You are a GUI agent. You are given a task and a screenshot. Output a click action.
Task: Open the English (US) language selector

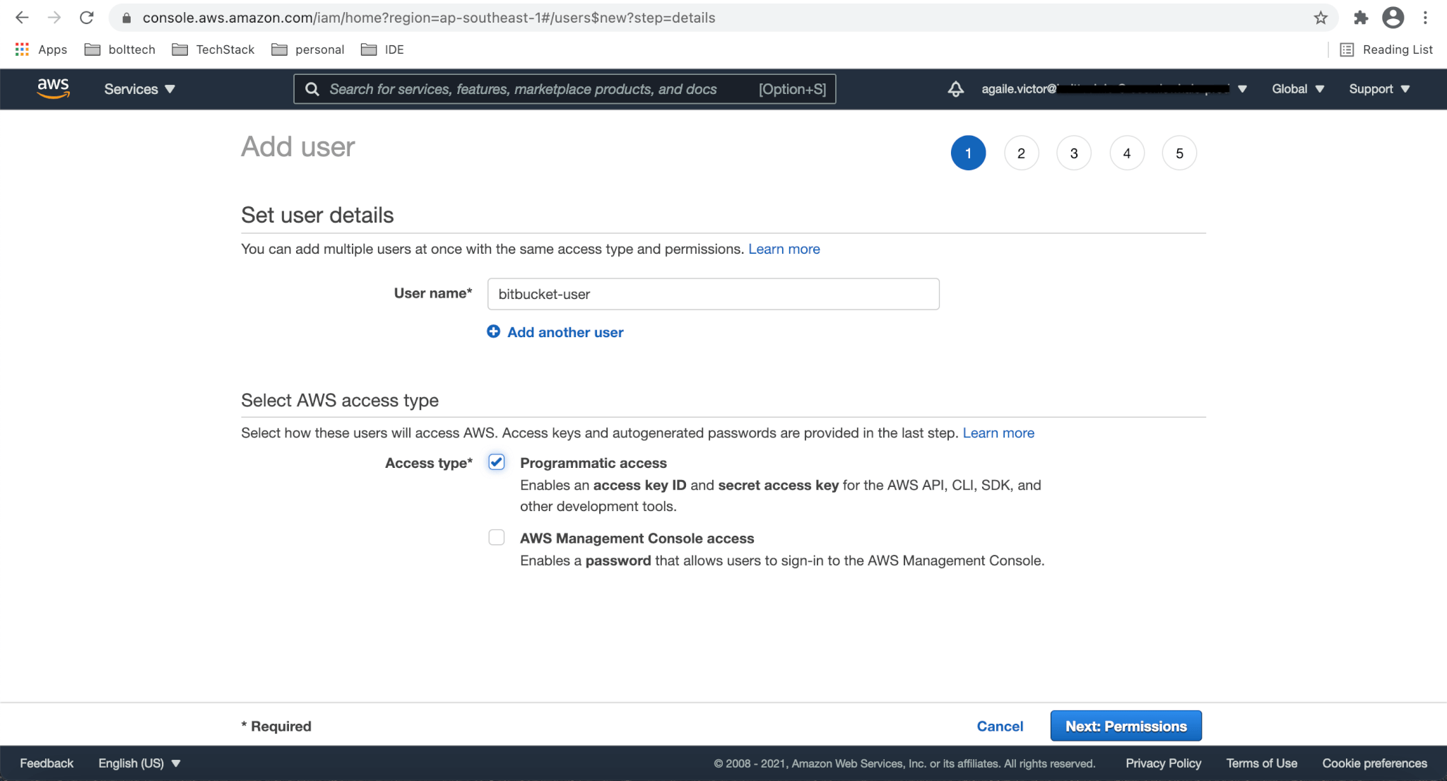(139, 763)
